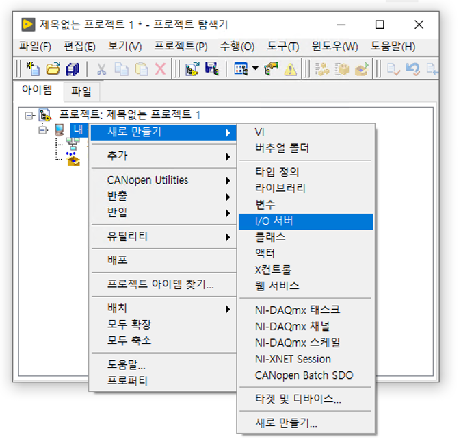The width and height of the screenshot is (461, 446).
Task: Click the LabVIEW logo in title bar
Action: click(x=28, y=25)
